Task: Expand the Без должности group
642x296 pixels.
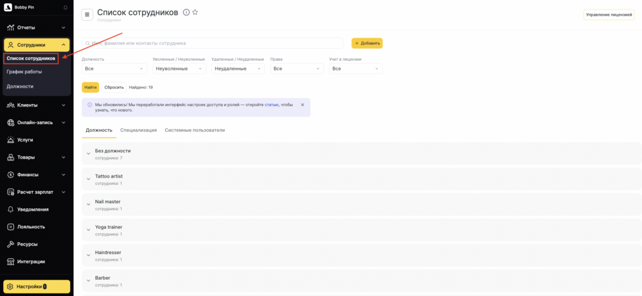Action: pos(88,154)
